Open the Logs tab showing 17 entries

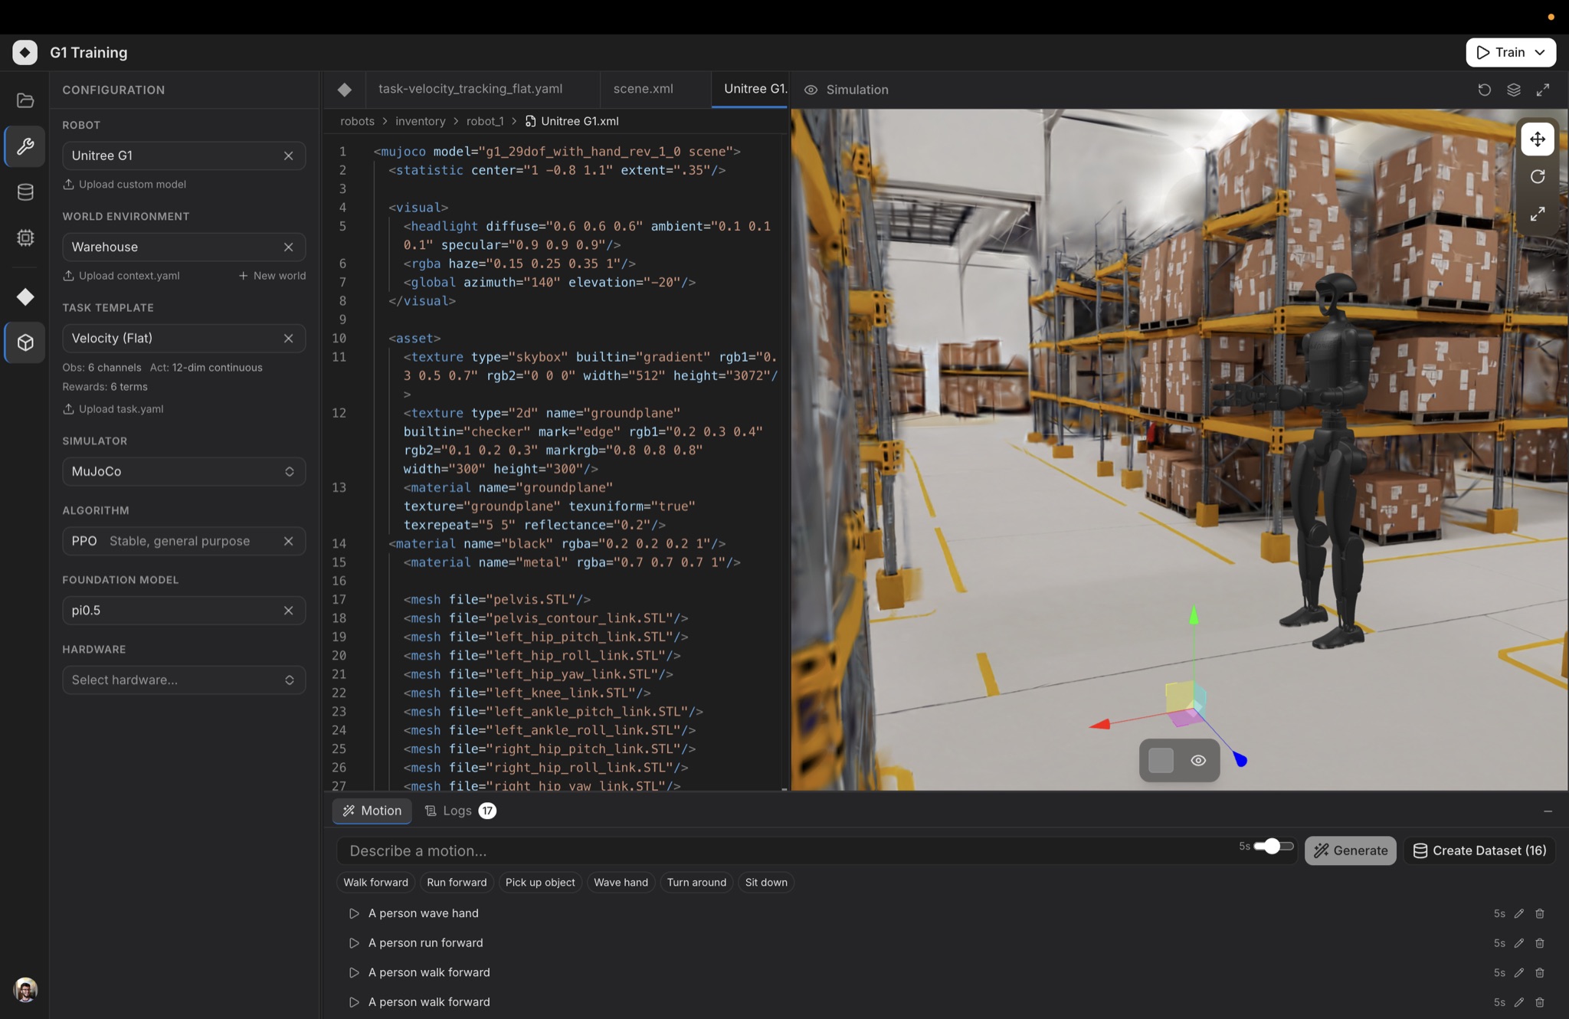[x=457, y=810]
